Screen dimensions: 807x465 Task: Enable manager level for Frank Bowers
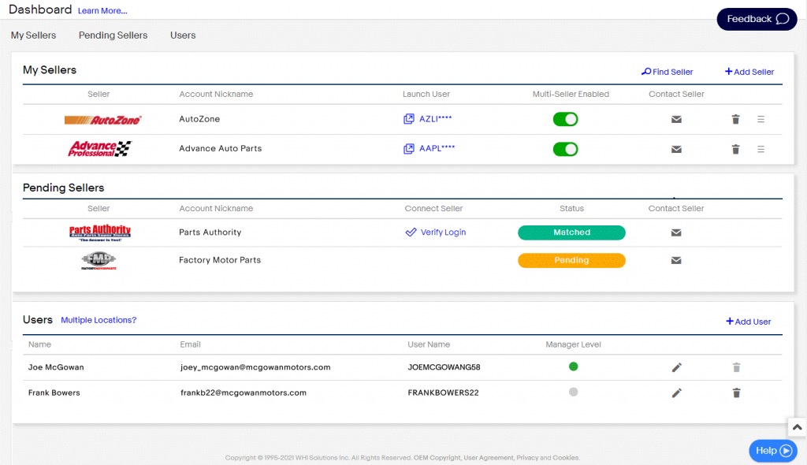tap(573, 392)
